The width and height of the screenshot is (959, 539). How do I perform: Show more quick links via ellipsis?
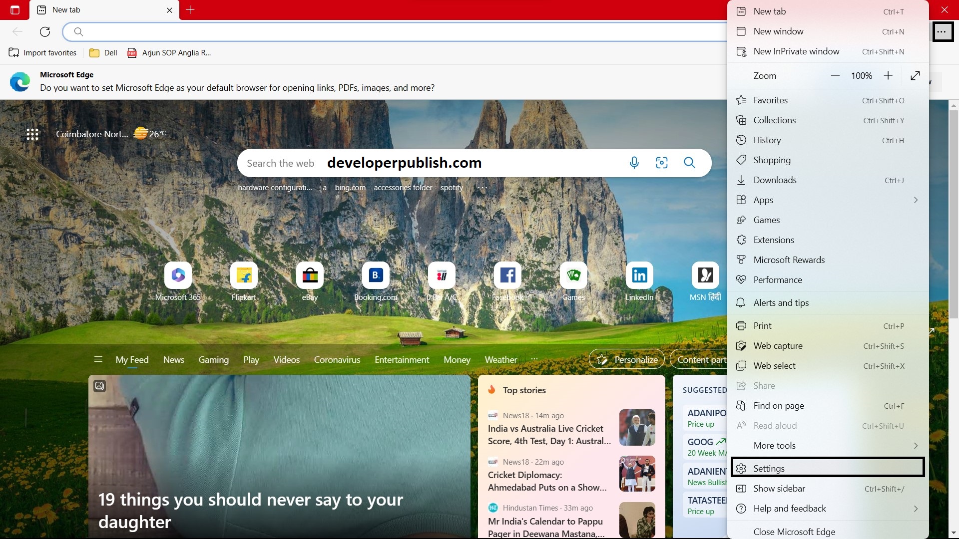coord(482,187)
